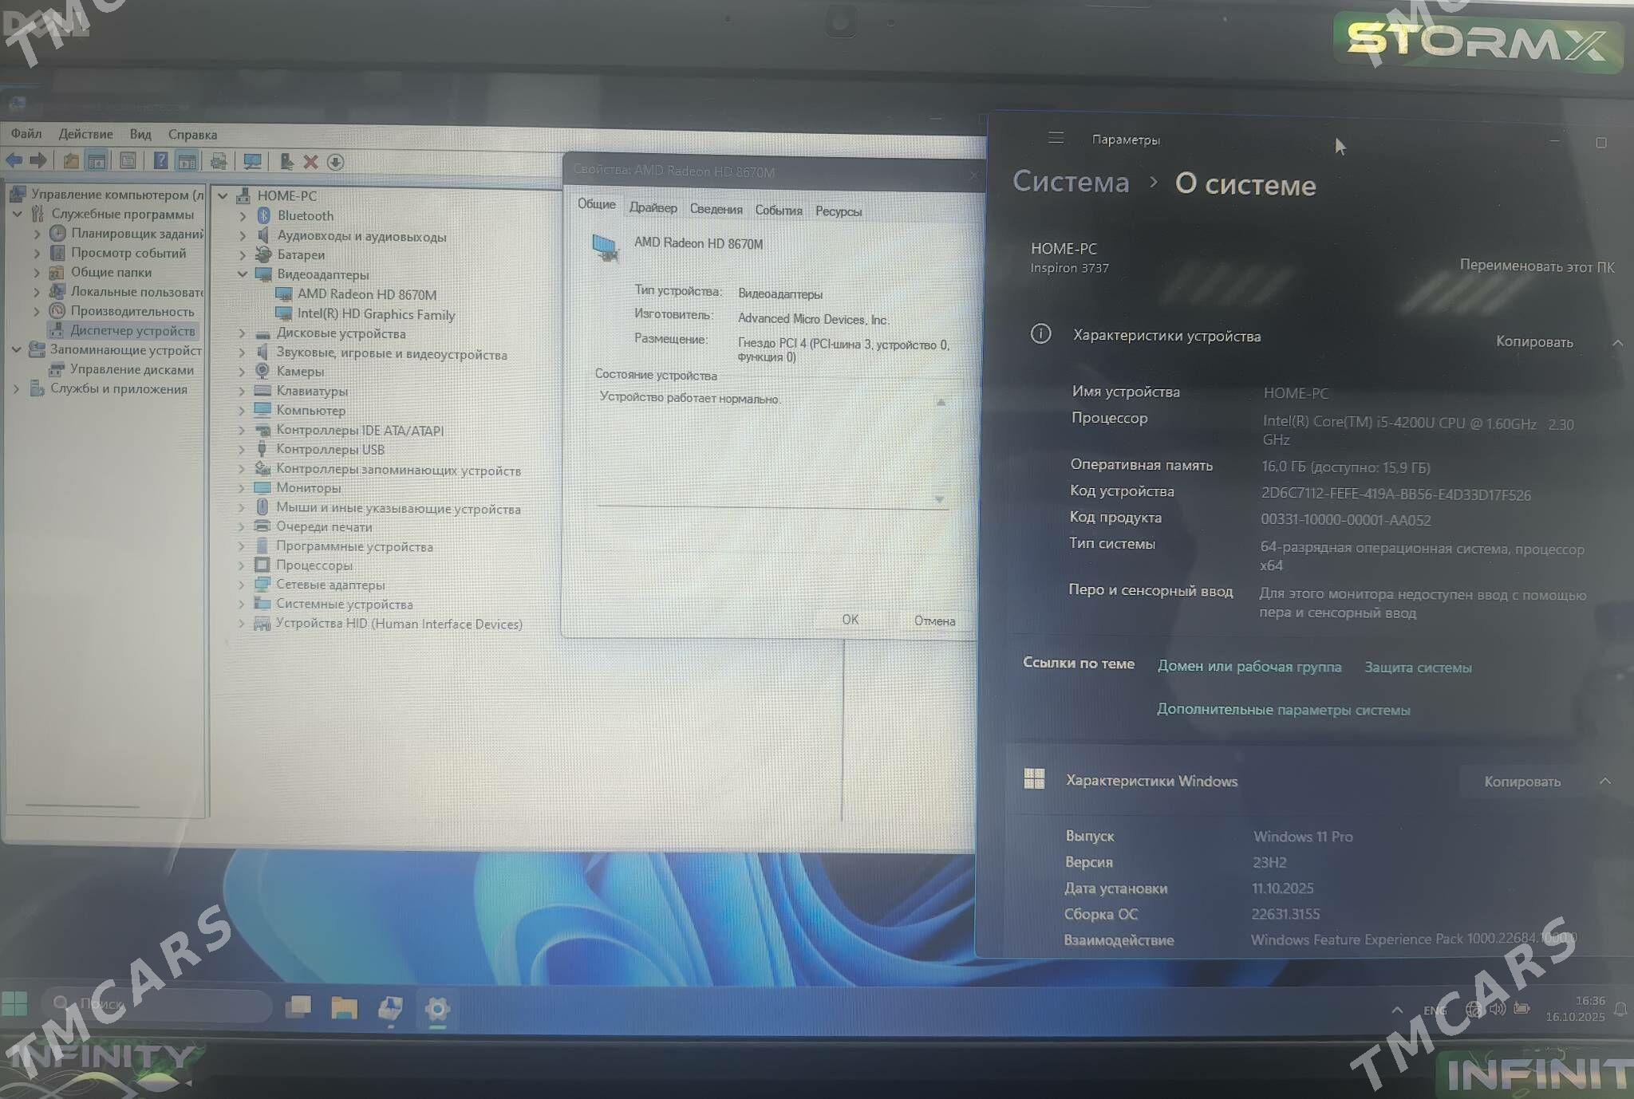Click Scan for hardware changes monitor icon
This screenshot has height=1099, width=1634.
[x=252, y=162]
